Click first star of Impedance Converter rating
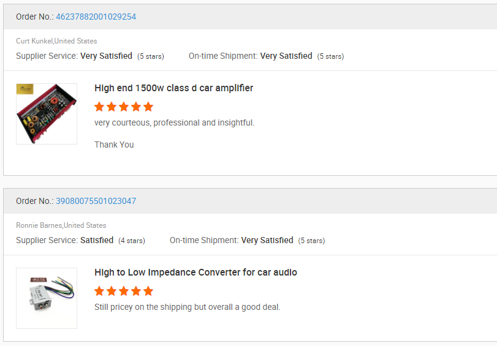This screenshot has width=497, height=346. [99, 291]
